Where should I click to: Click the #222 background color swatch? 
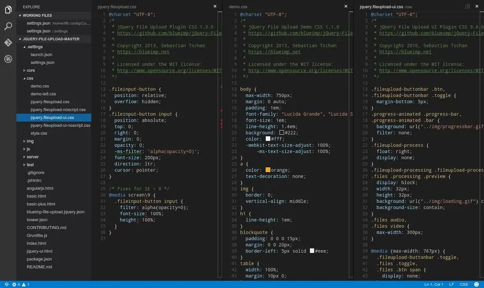click(x=281, y=133)
